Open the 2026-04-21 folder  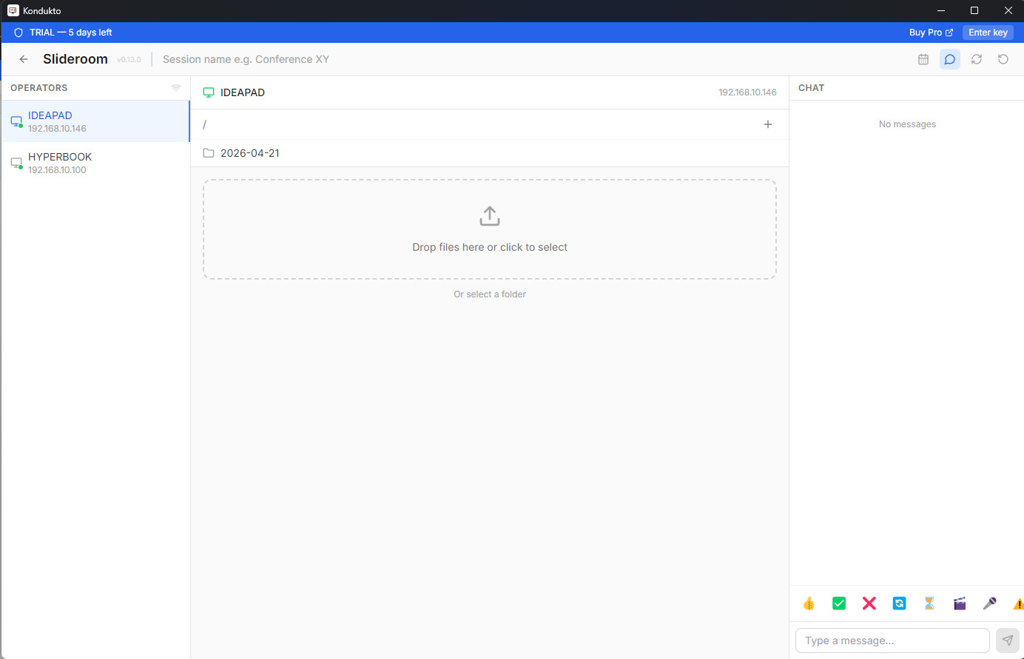coord(490,153)
